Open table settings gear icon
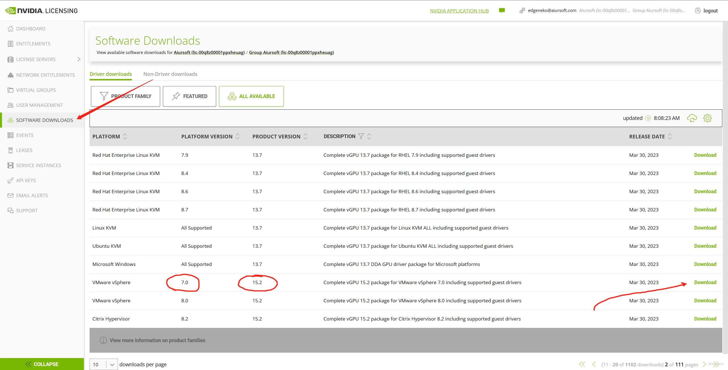The image size is (728, 370). click(708, 118)
